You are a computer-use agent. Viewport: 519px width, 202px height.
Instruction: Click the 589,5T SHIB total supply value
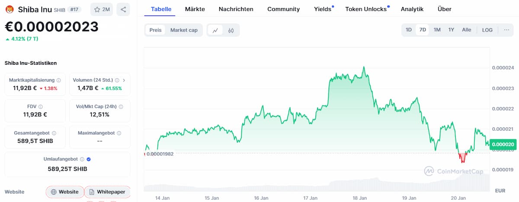35,141
